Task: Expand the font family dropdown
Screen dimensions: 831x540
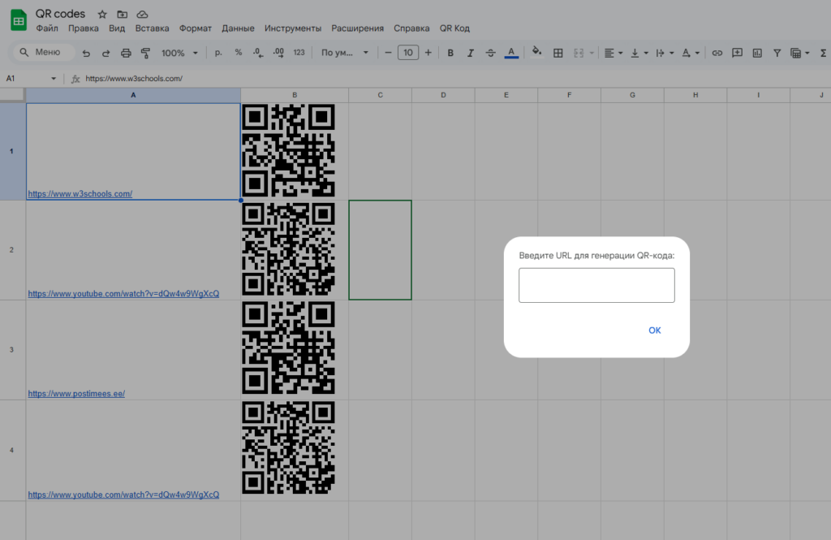Action: tap(345, 53)
